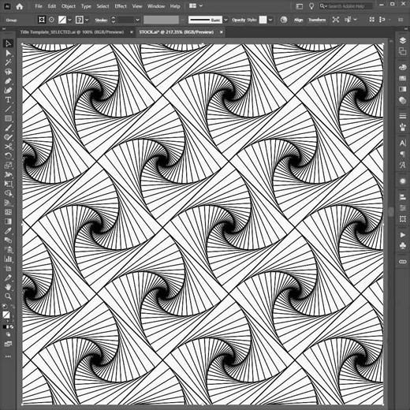Open the stroke color dropdown arrow

tap(87, 20)
